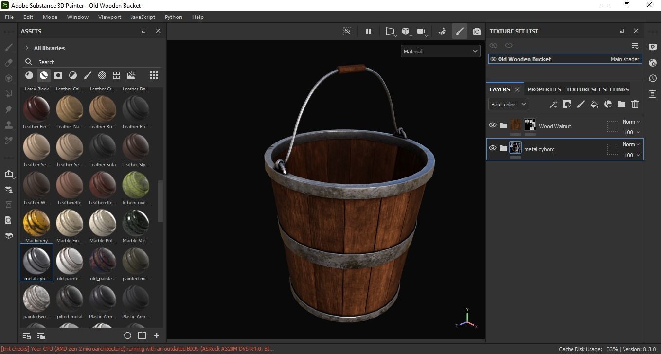The height and width of the screenshot is (354, 661).
Task: Add a folder in Layers toolbar
Action: [x=622, y=104]
